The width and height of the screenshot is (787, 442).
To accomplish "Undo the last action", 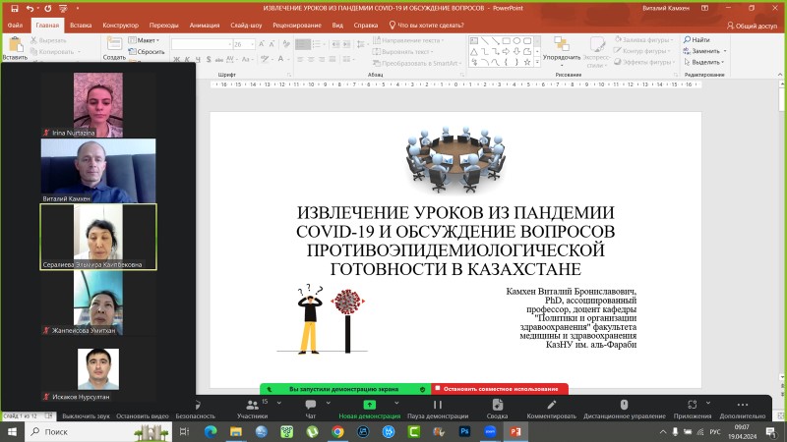I will point(30,9).
